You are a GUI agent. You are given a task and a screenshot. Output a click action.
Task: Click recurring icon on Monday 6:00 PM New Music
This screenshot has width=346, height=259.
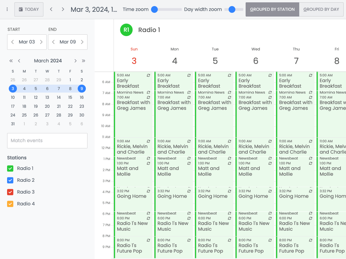pos(189,218)
